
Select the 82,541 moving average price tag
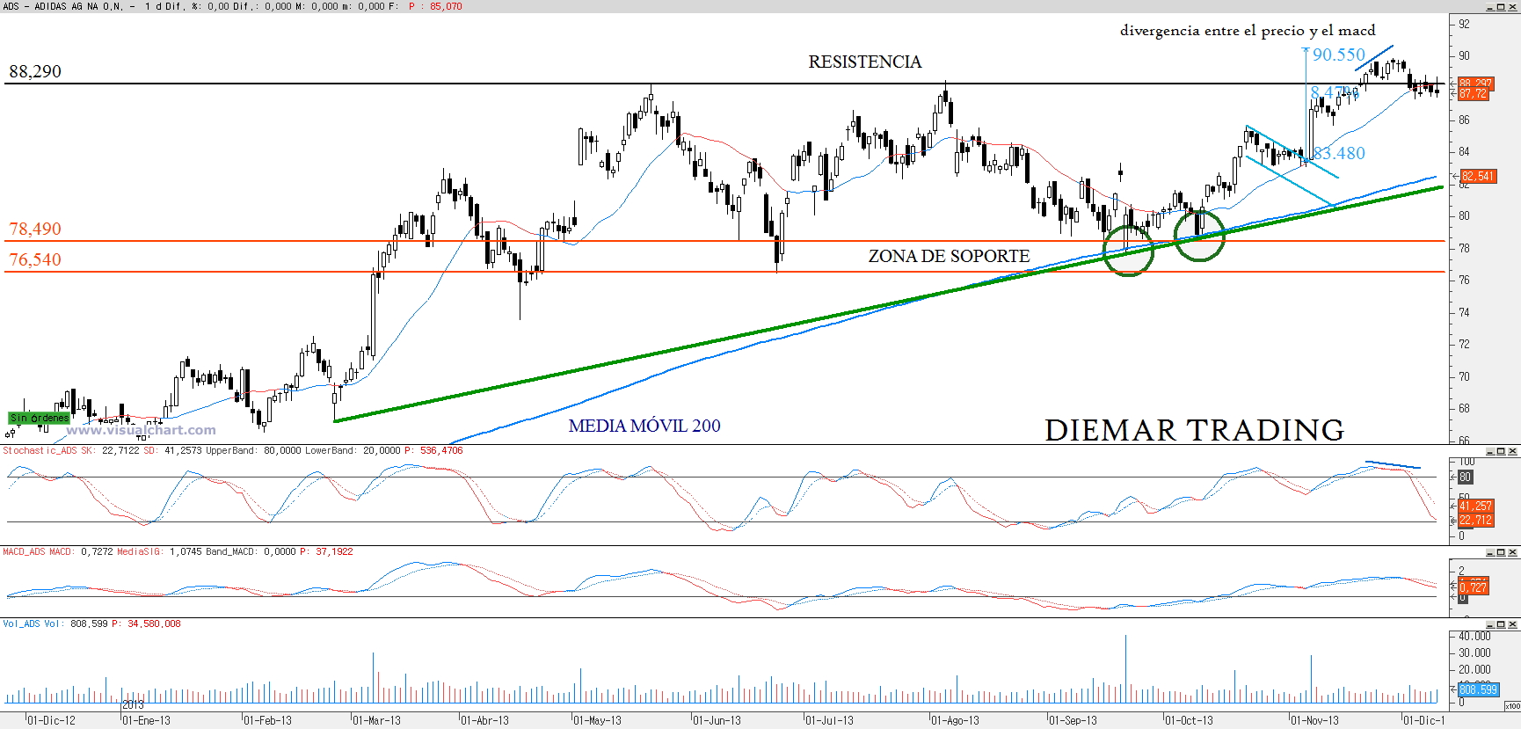(x=1477, y=177)
